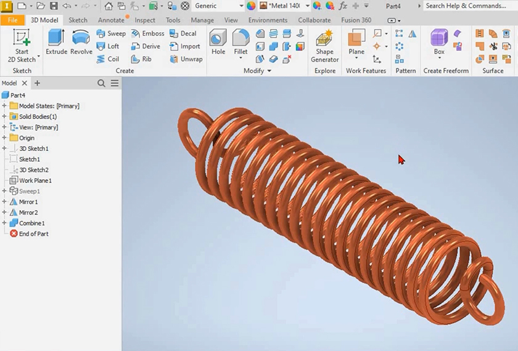Click the Search Help & Commands field
The image size is (518, 351).
click(x=466, y=6)
